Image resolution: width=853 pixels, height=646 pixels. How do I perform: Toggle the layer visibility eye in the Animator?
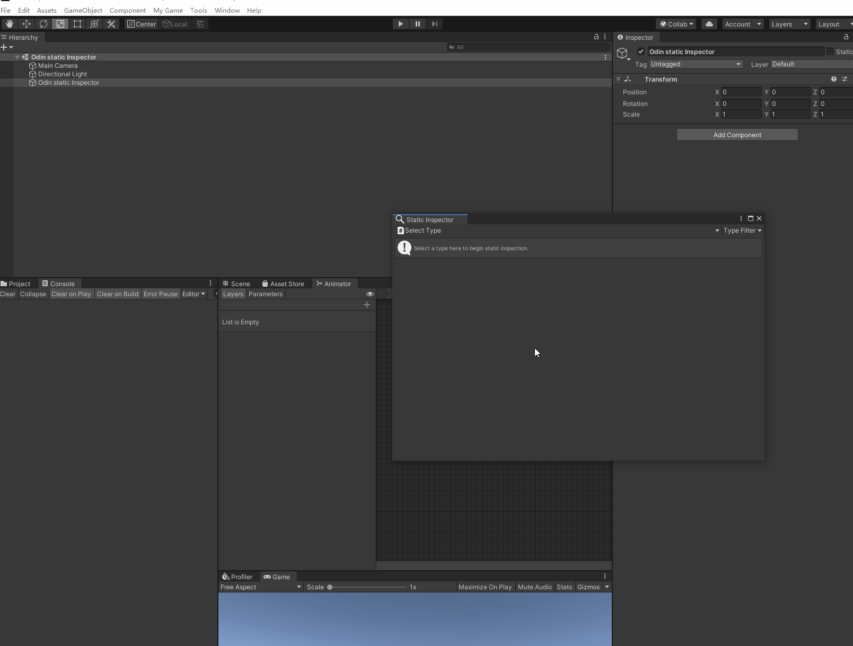(x=370, y=294)
